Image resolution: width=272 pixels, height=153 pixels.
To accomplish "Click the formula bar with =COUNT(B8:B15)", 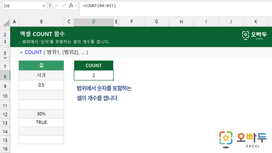I will coord(176,8).
